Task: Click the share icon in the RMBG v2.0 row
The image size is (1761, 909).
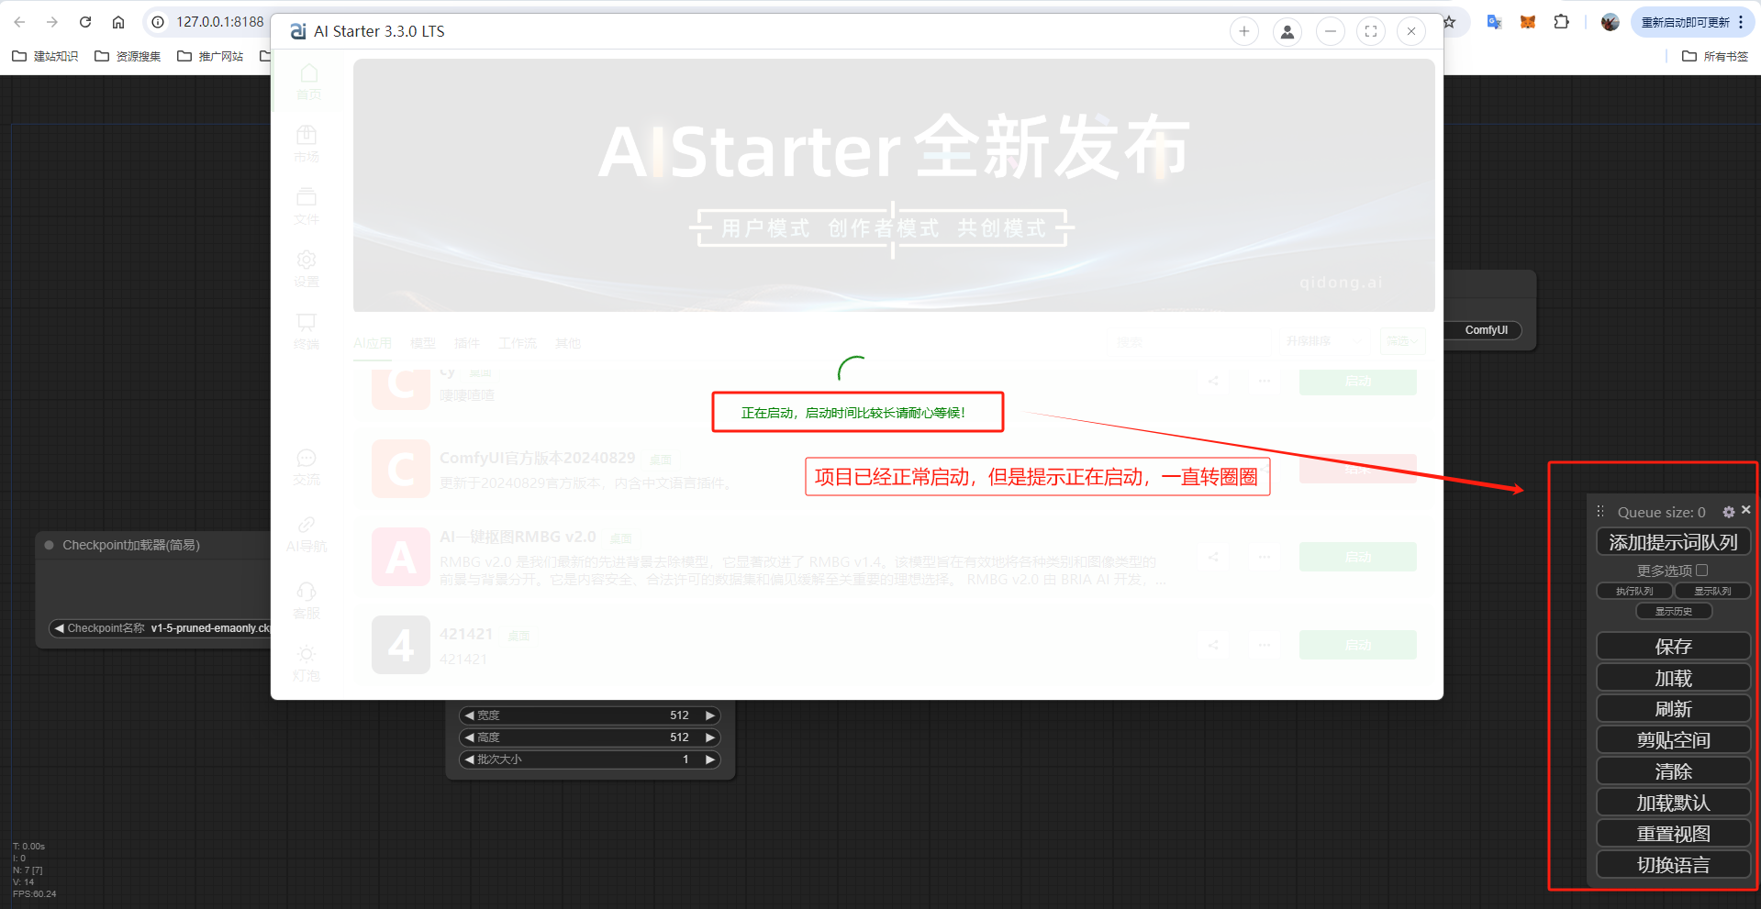Action: point(1213,556)
